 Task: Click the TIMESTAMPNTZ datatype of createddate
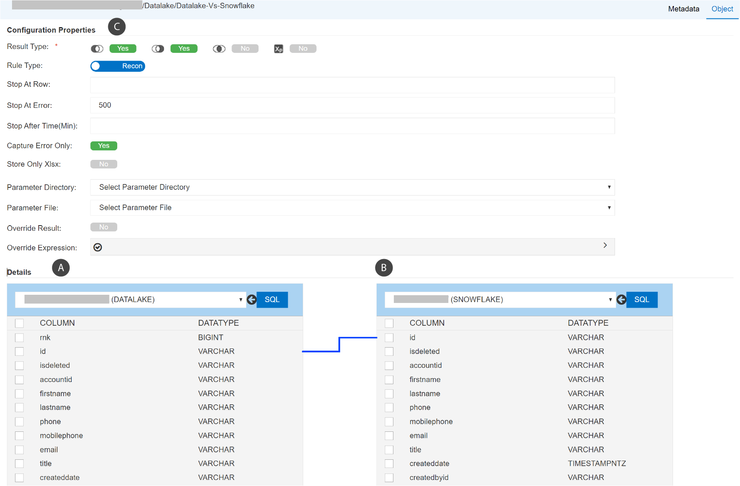[x=597, y=464]
